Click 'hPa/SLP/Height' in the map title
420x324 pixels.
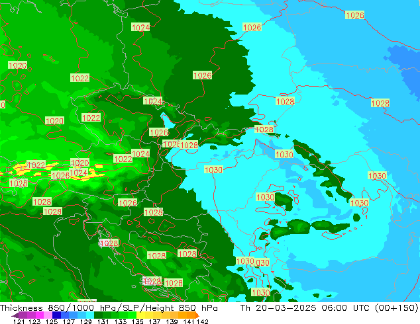pyautogui.click(x=137, y=308)
